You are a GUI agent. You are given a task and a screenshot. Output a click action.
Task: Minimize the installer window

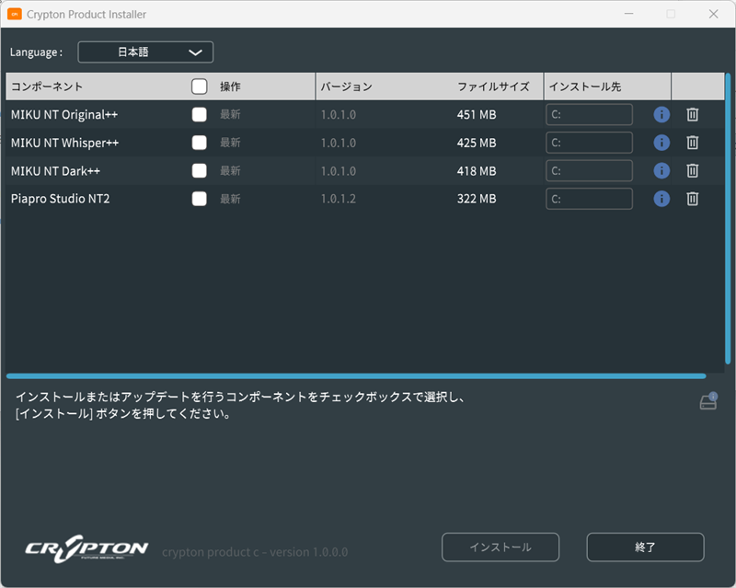coord(629,14)
